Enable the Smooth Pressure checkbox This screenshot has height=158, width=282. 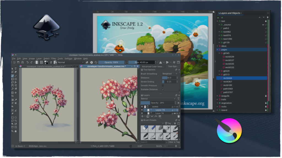(163, 86)
